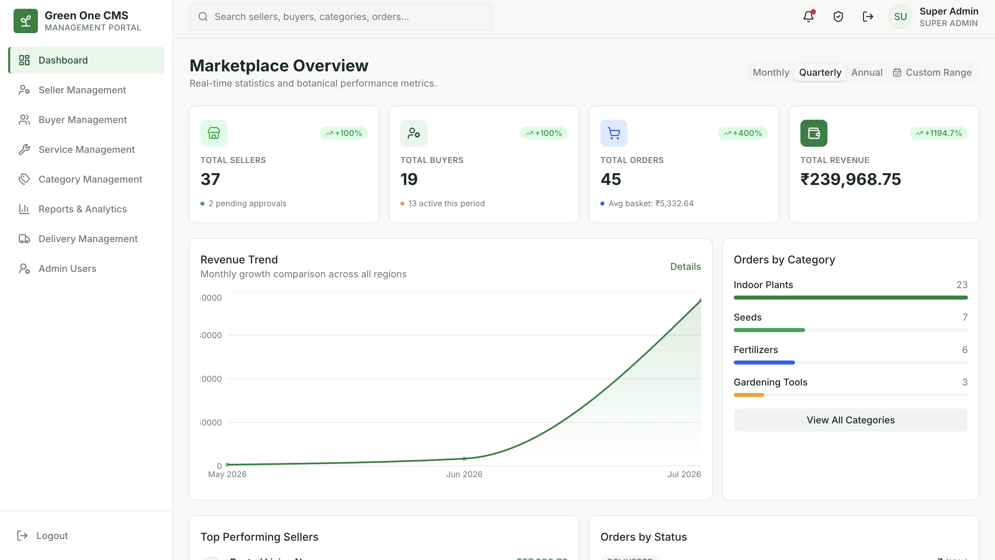Viewport: 995px width, 560px height.
Task: Click the Indoor Plants progress bar
Action: [850, 298]
